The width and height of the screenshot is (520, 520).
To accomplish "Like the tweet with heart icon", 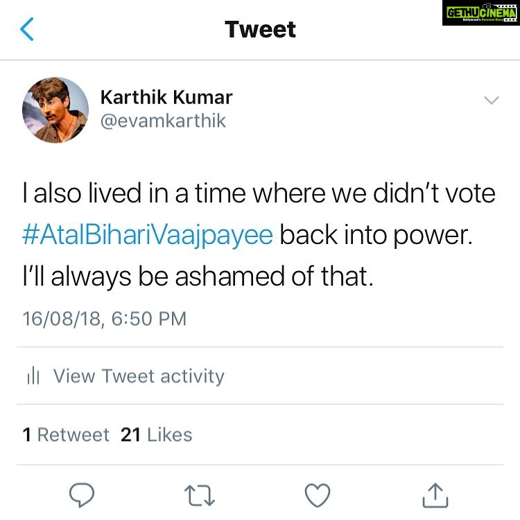I will [318, 495].
